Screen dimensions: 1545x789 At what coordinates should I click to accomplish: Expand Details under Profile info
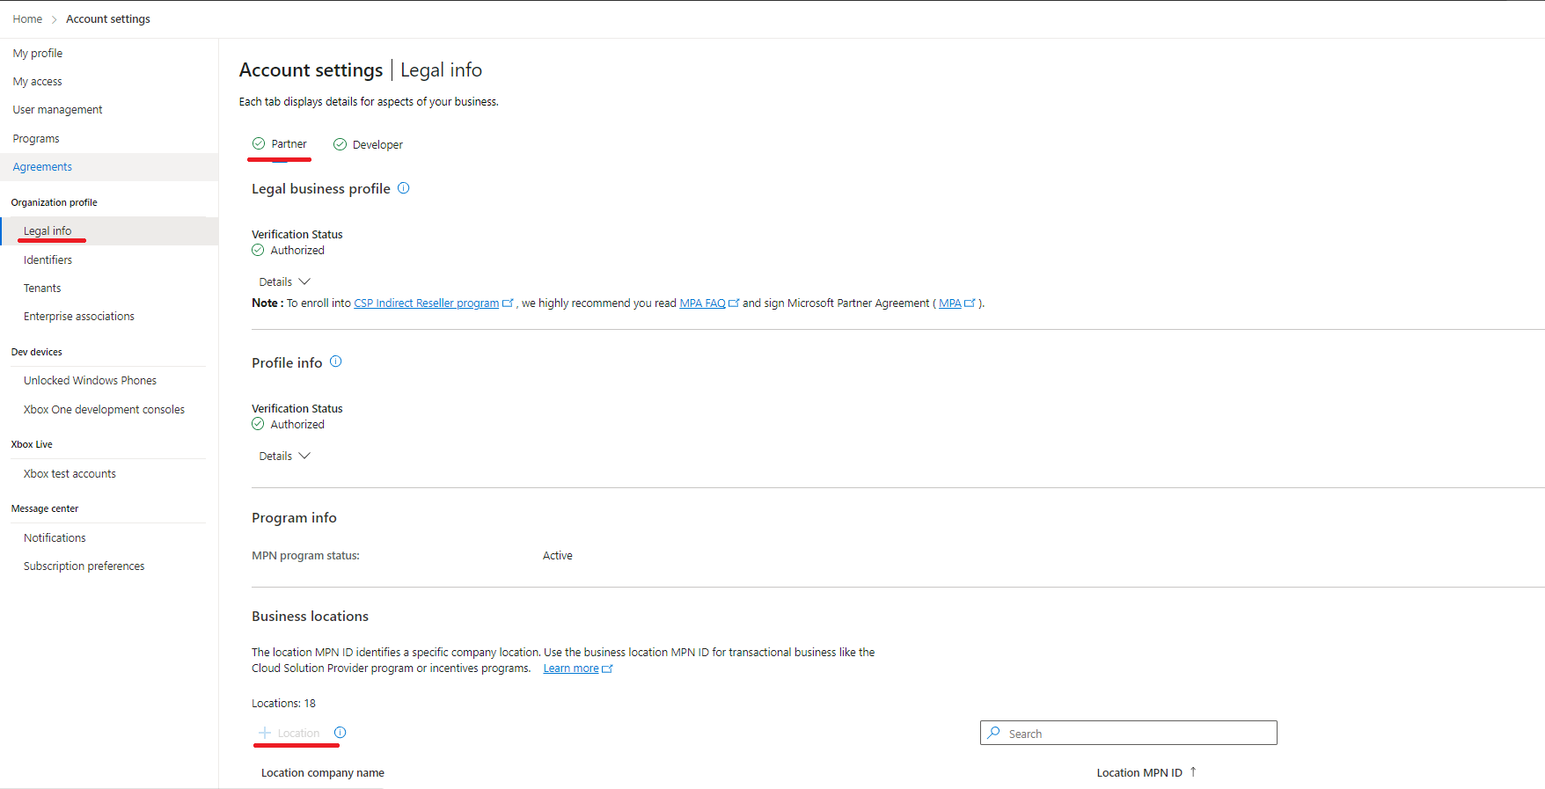tap(284, 457)
